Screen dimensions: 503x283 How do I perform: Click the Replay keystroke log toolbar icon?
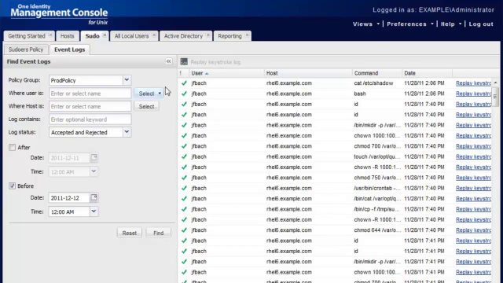[x=184, y=61]
